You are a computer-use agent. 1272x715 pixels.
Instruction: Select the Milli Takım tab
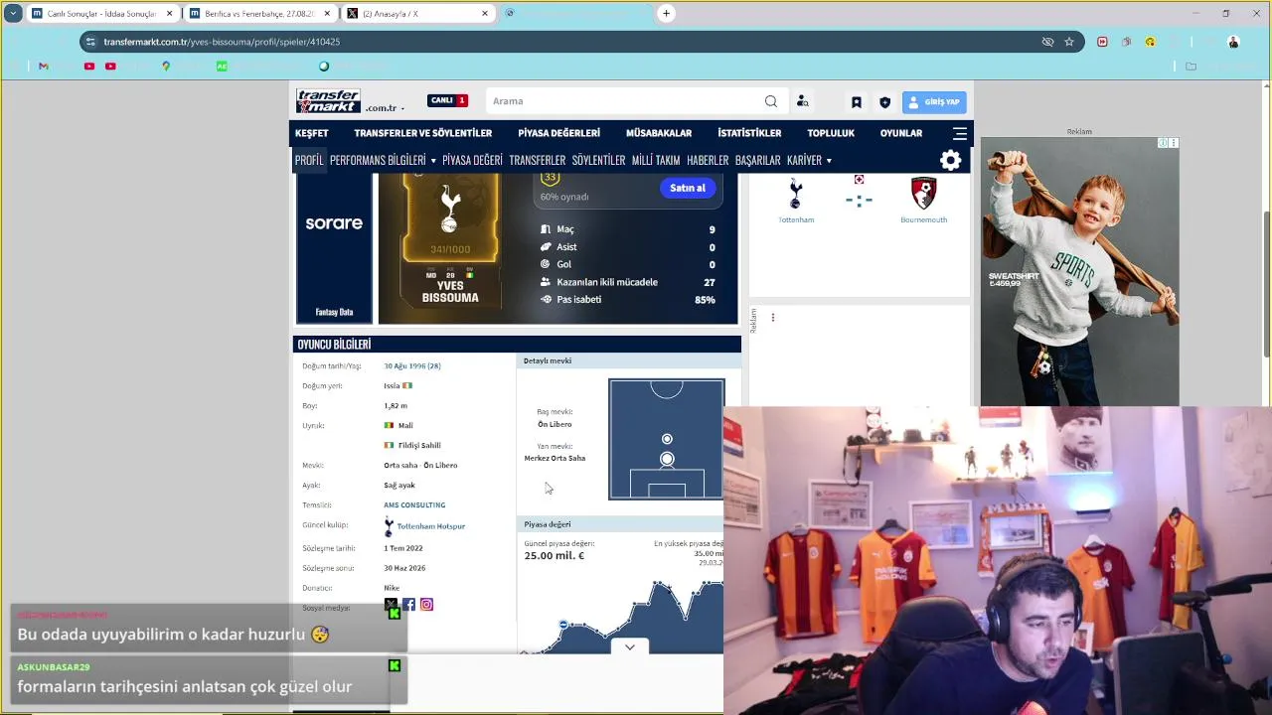pyautogui.click(x=656, y=160)
